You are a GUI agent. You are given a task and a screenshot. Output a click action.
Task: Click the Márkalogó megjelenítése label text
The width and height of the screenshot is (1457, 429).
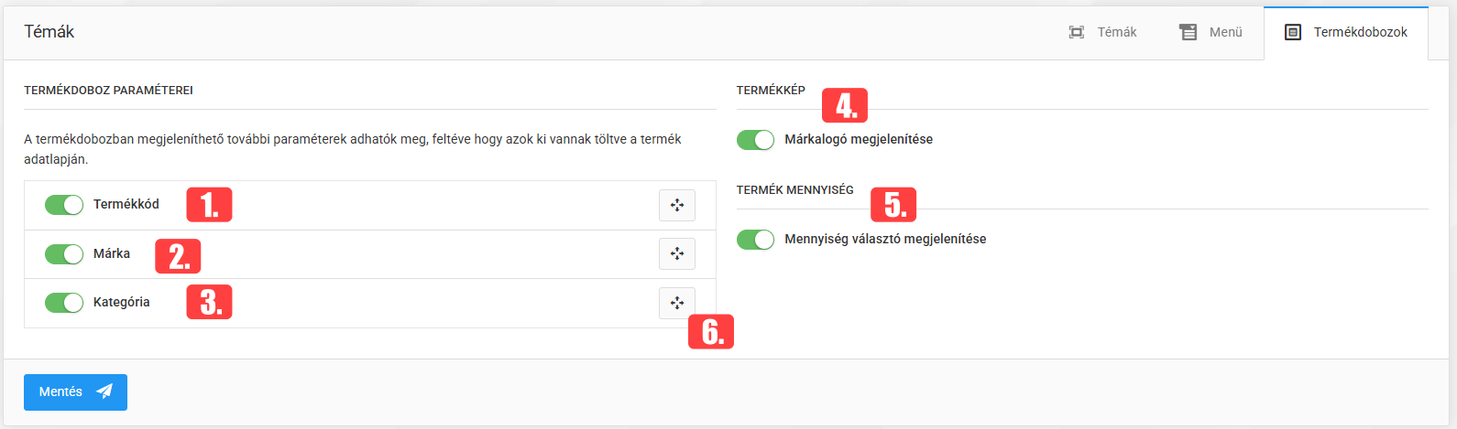(x=858, y=140)
